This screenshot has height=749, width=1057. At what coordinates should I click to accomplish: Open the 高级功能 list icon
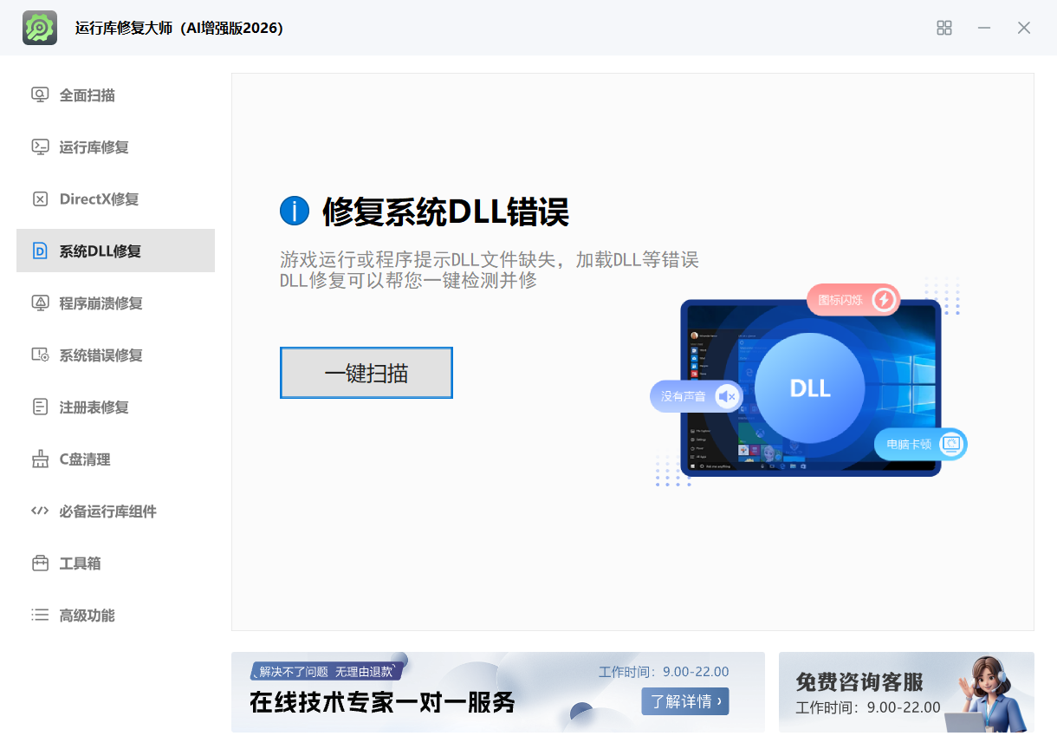(x=40, y=615)
